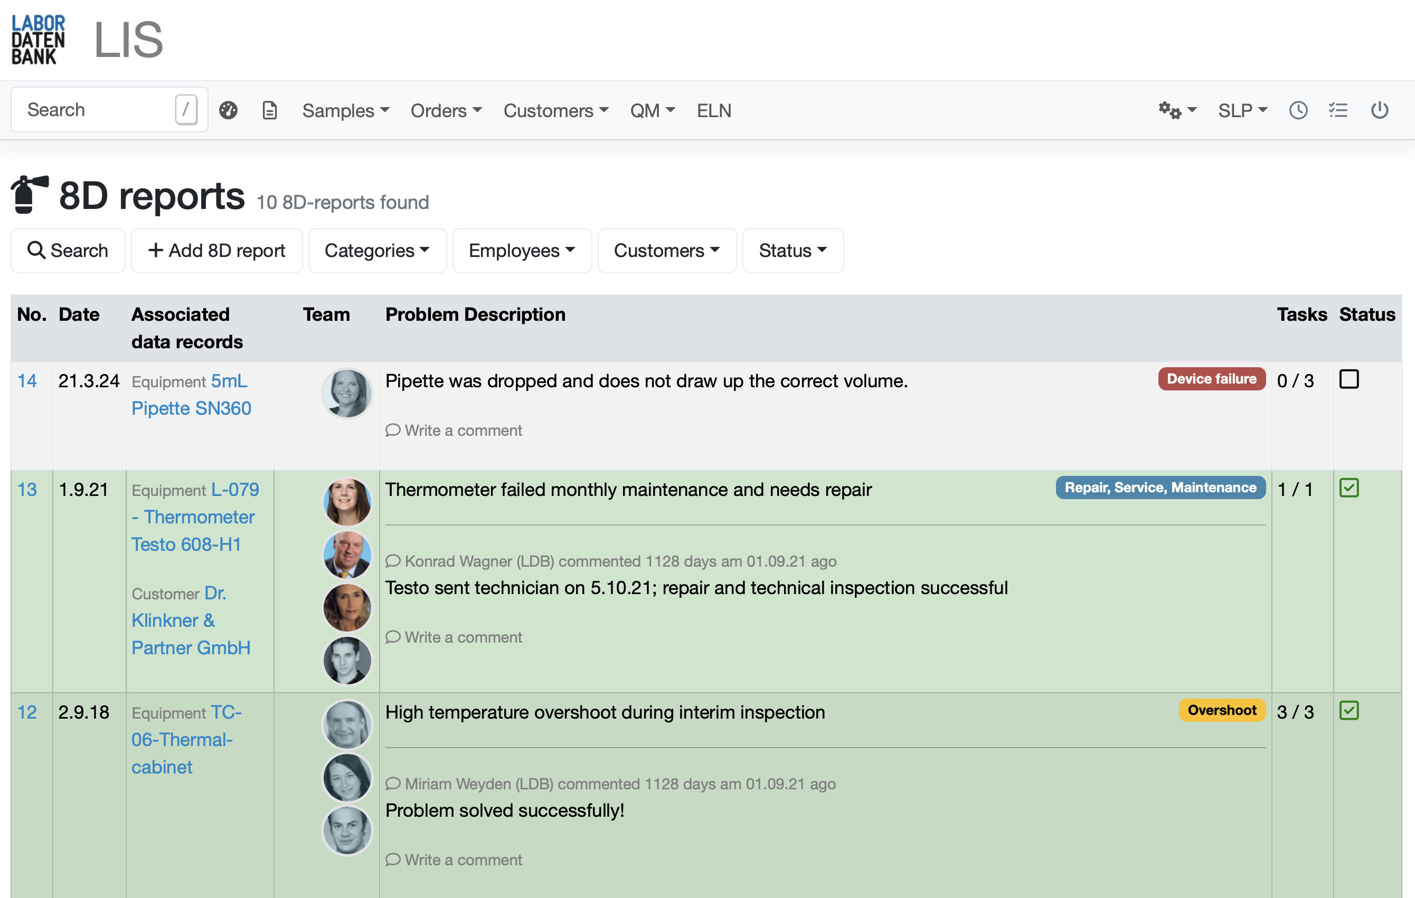The height and width of the screenshot is (898, 1415).
Task: Expand the Status filter dropdown
Action: pyautogui.click(x=792, y=251)
